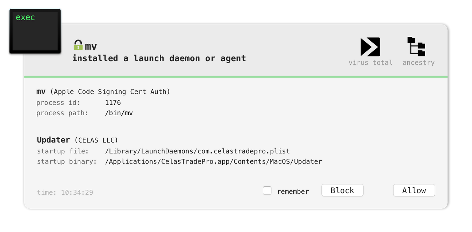Block the launch daemon installation

point(342,190)
